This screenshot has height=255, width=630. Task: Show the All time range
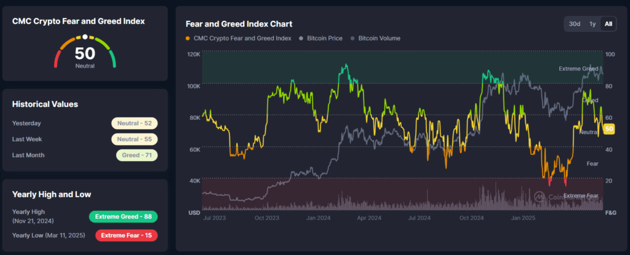[x=608, y=24]
